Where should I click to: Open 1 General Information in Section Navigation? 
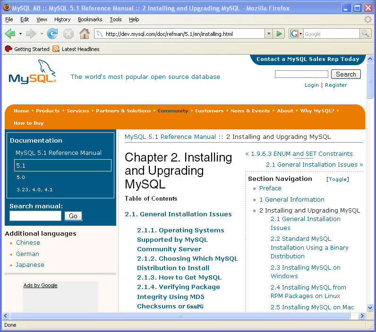292,199
